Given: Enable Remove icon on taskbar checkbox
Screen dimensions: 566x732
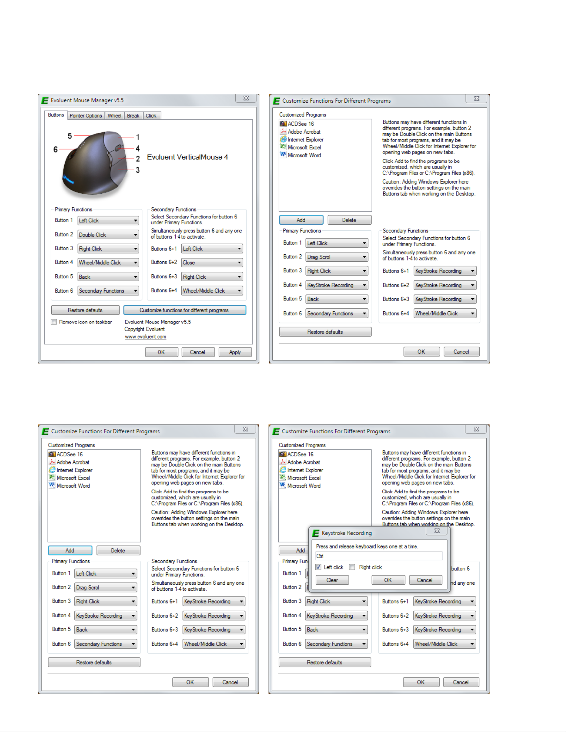Looking at the screenshot, I should pyautogui.click(x=54, y=322).
